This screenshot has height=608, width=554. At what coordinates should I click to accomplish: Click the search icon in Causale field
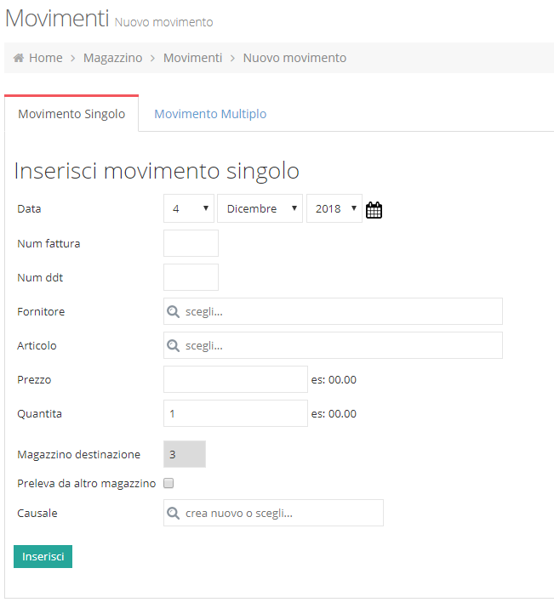point(173,513)
